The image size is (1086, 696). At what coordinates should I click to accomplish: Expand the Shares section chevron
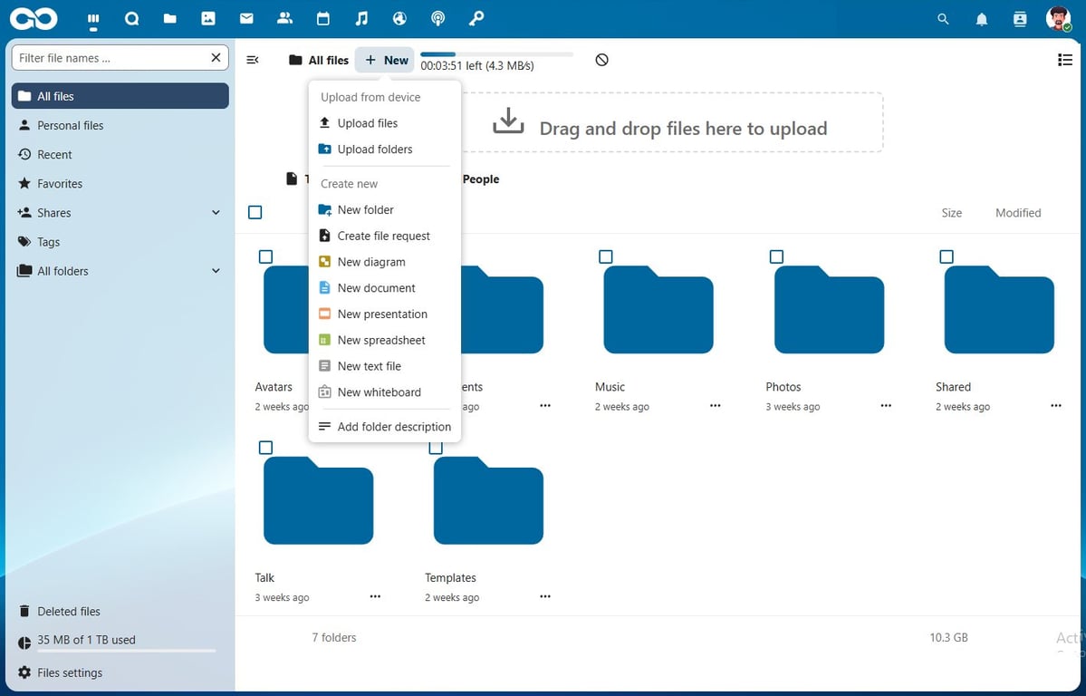(216, 213)
